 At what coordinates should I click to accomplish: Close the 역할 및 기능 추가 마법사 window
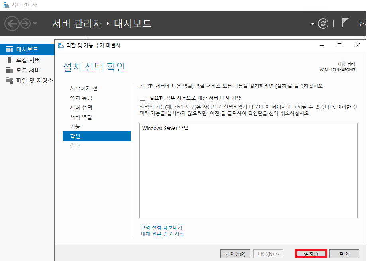click(x=358, y=45)
